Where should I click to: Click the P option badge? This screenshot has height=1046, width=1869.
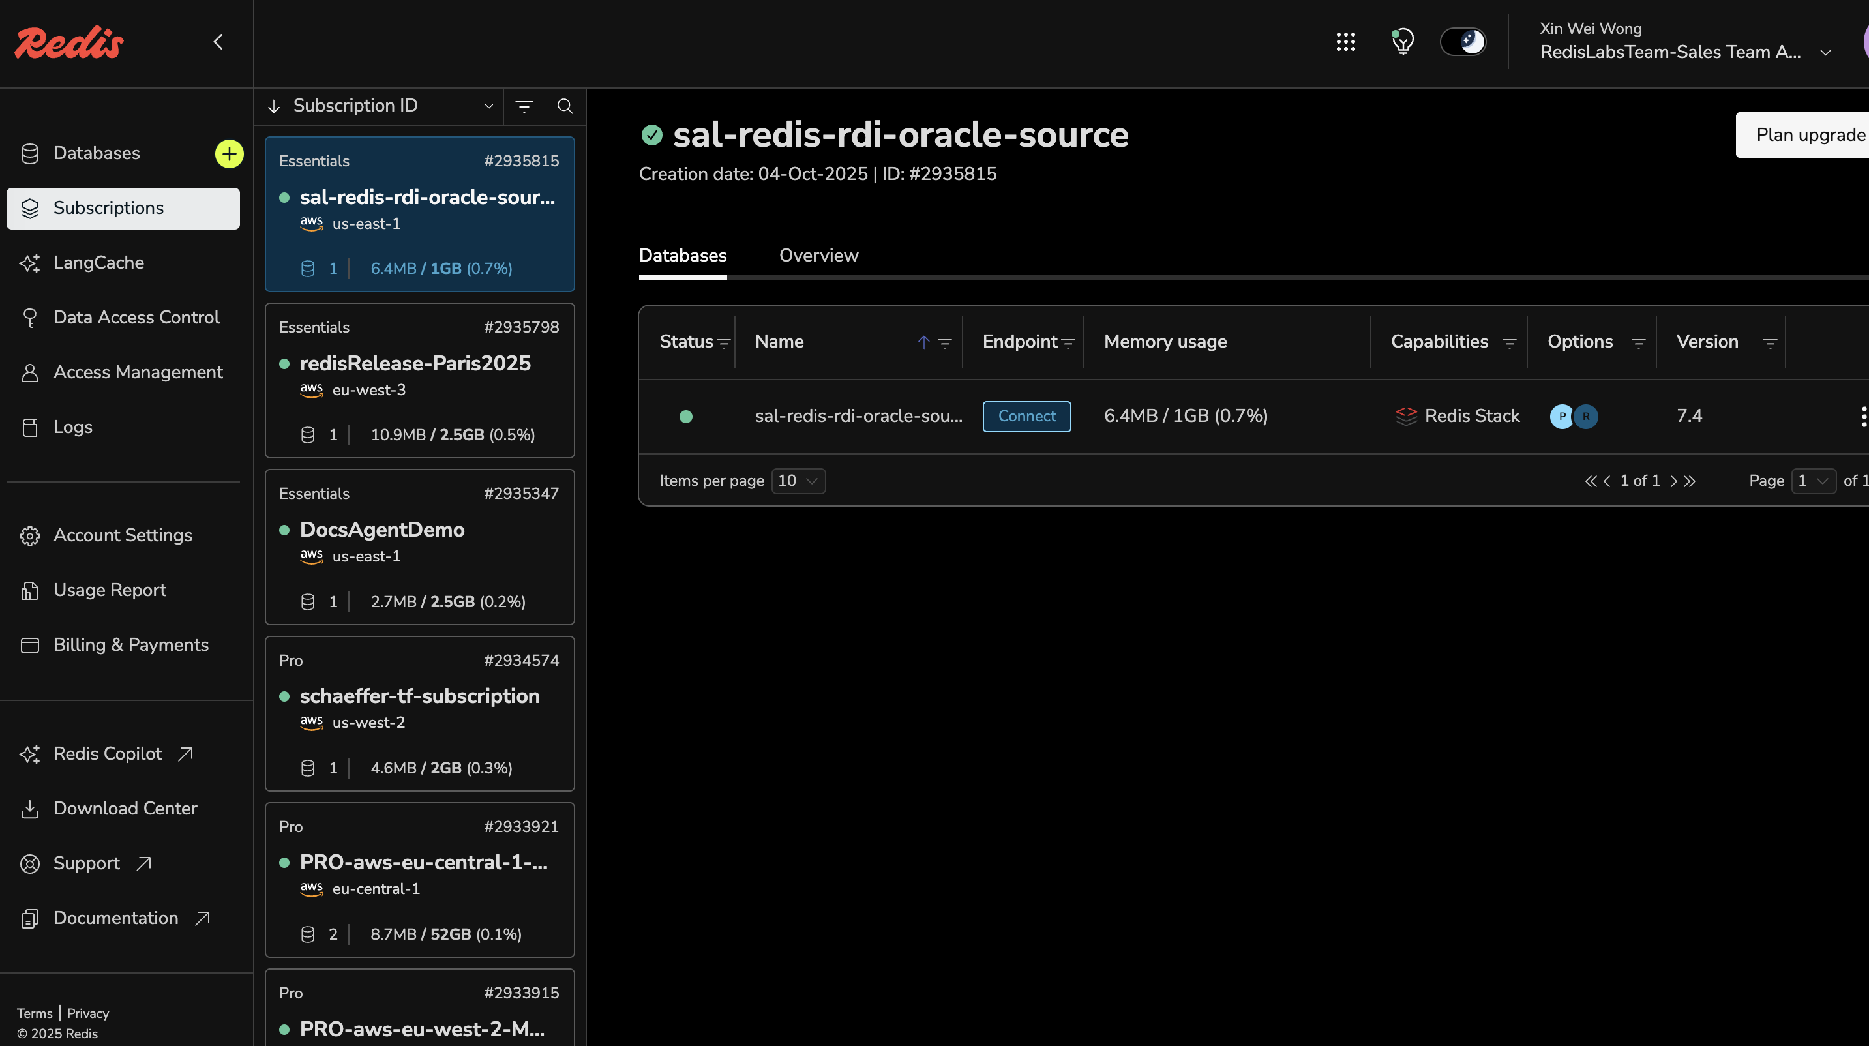1561,416
